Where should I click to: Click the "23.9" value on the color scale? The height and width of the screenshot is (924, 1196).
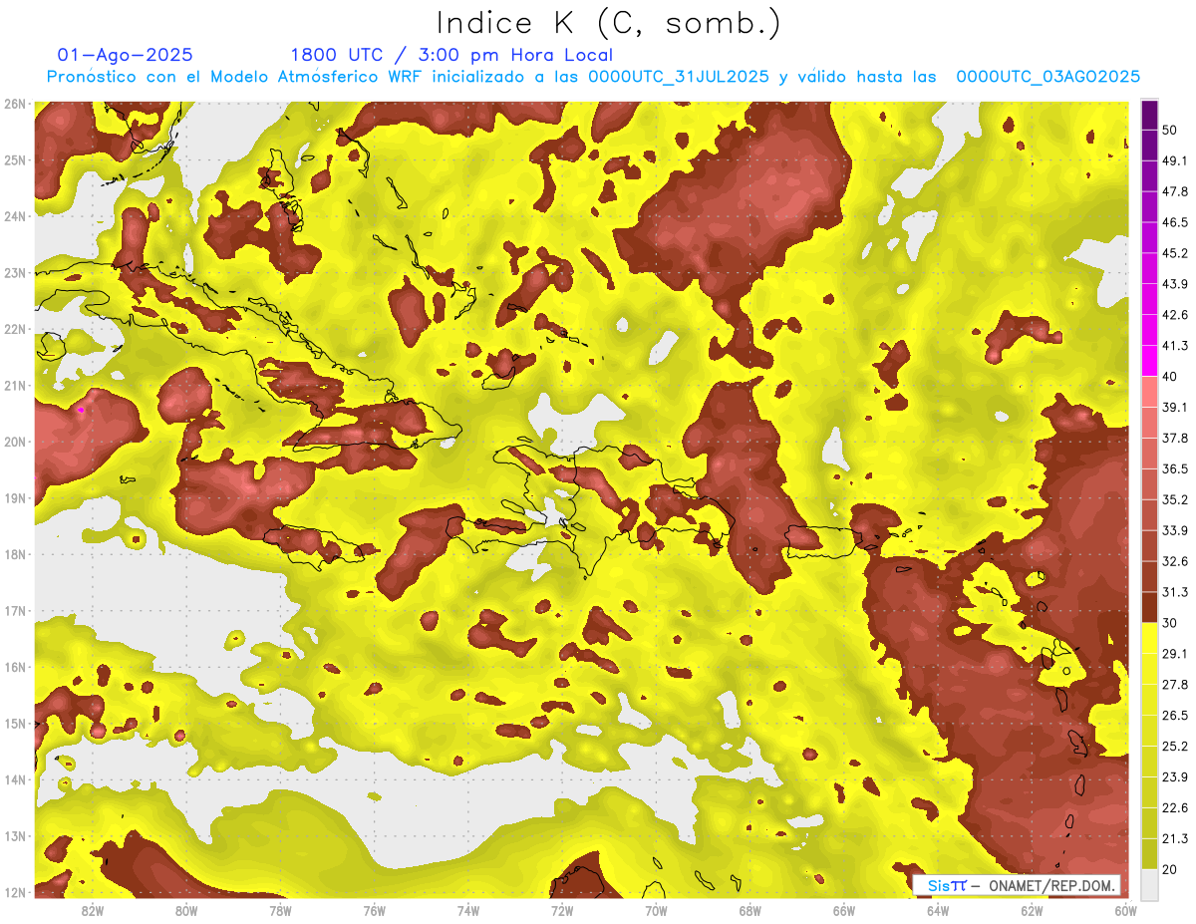1174,777
